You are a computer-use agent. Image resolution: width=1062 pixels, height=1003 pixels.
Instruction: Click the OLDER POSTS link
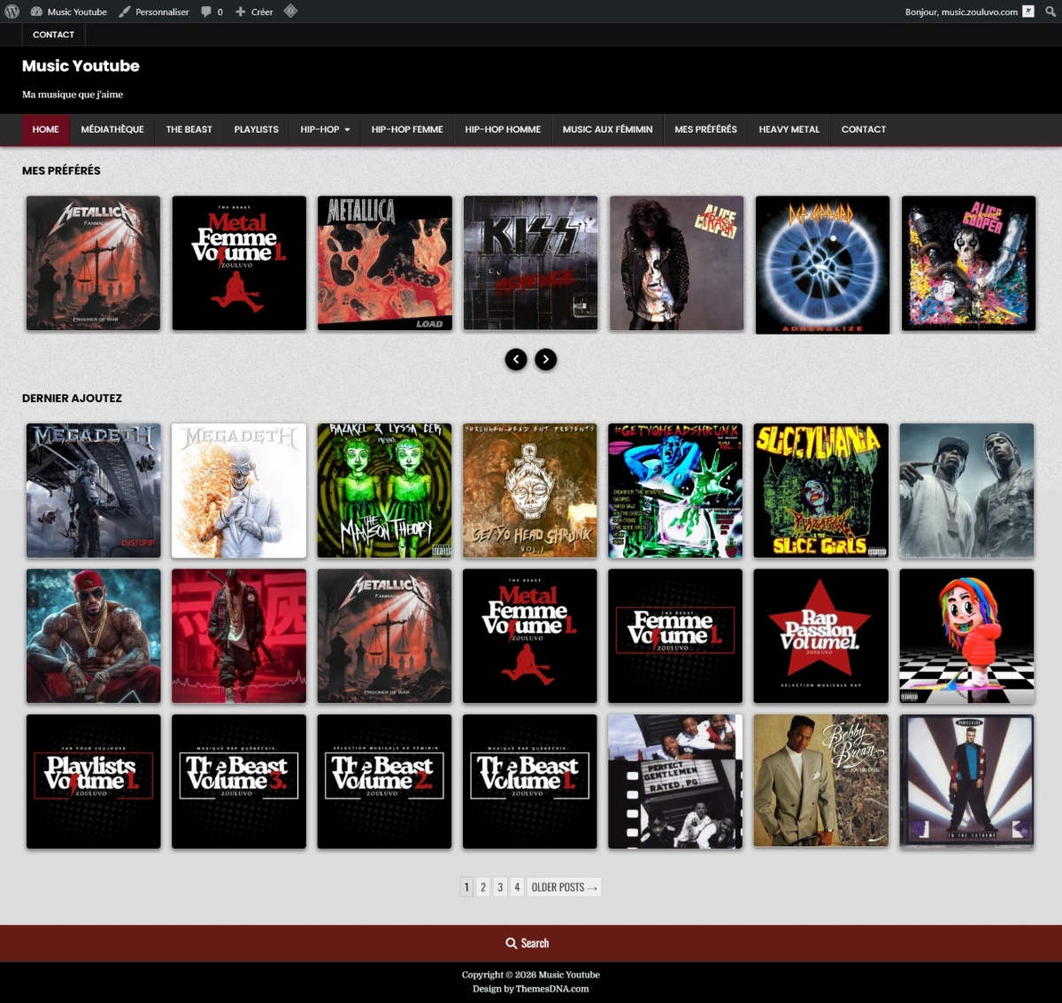564,887
